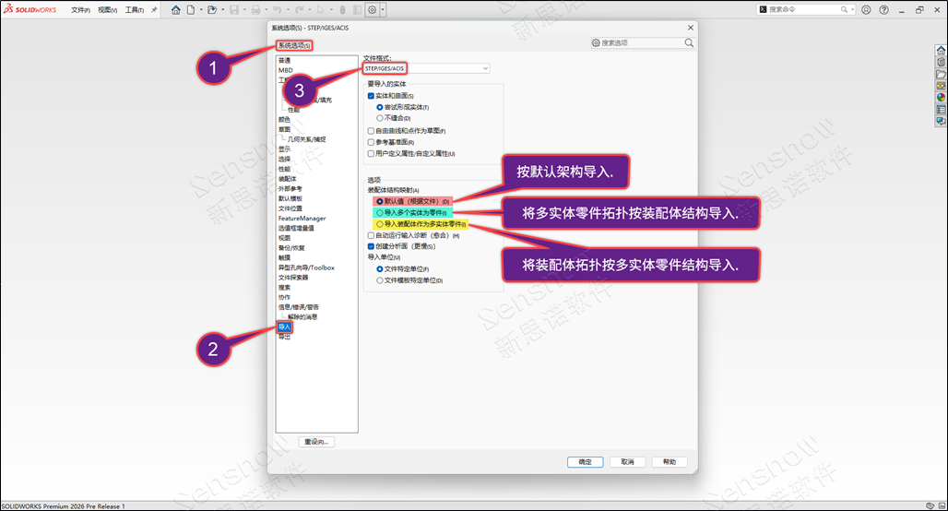Click the 搜索选项 search field
The width and height of the screenshot is (948, 511).
tap(641, 43)
